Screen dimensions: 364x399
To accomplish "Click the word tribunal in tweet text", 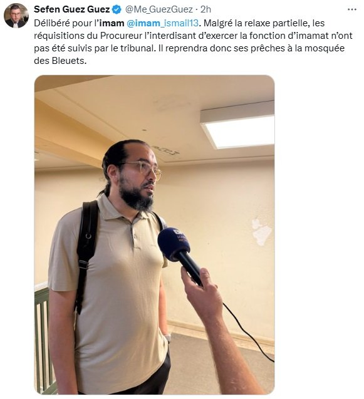I will coord(137,48).
